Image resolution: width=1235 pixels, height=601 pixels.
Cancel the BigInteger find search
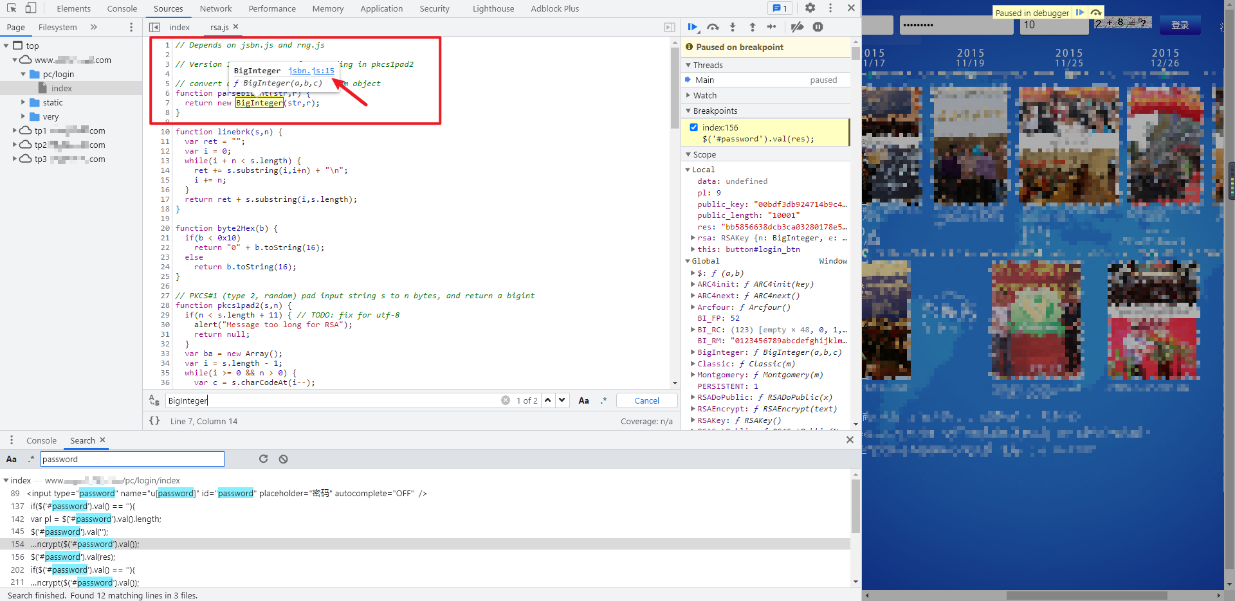[x=646, y=400]
